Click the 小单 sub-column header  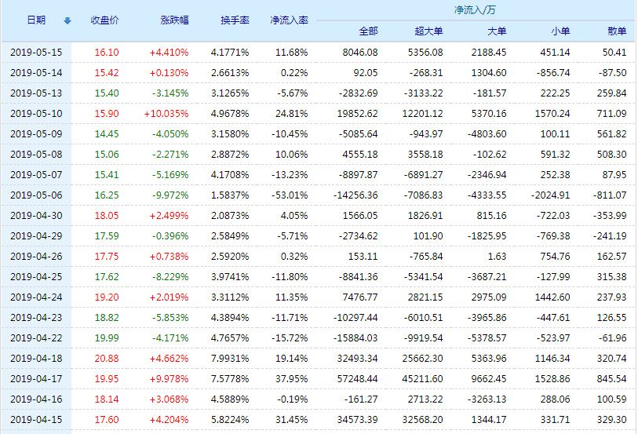[560, 31]
